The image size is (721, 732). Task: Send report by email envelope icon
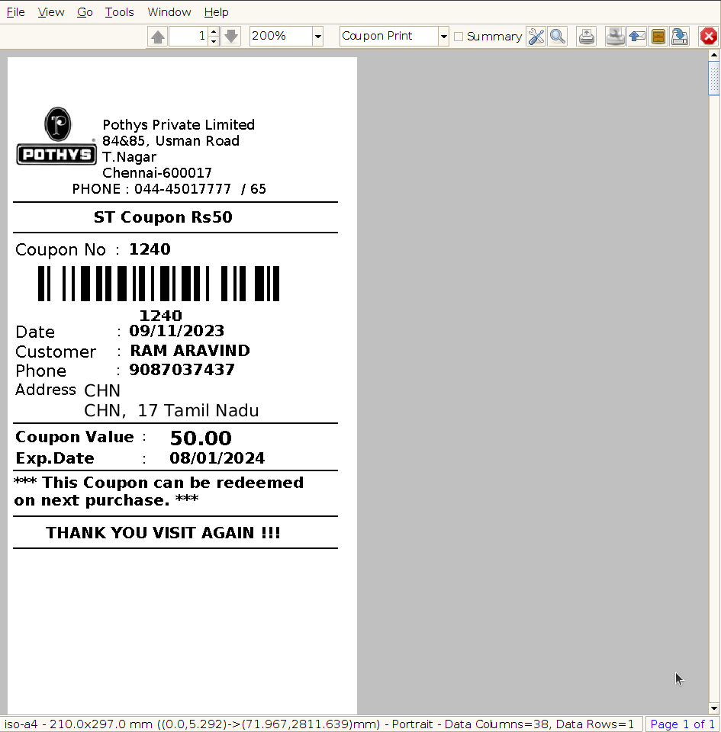click(x=637, y=37)
